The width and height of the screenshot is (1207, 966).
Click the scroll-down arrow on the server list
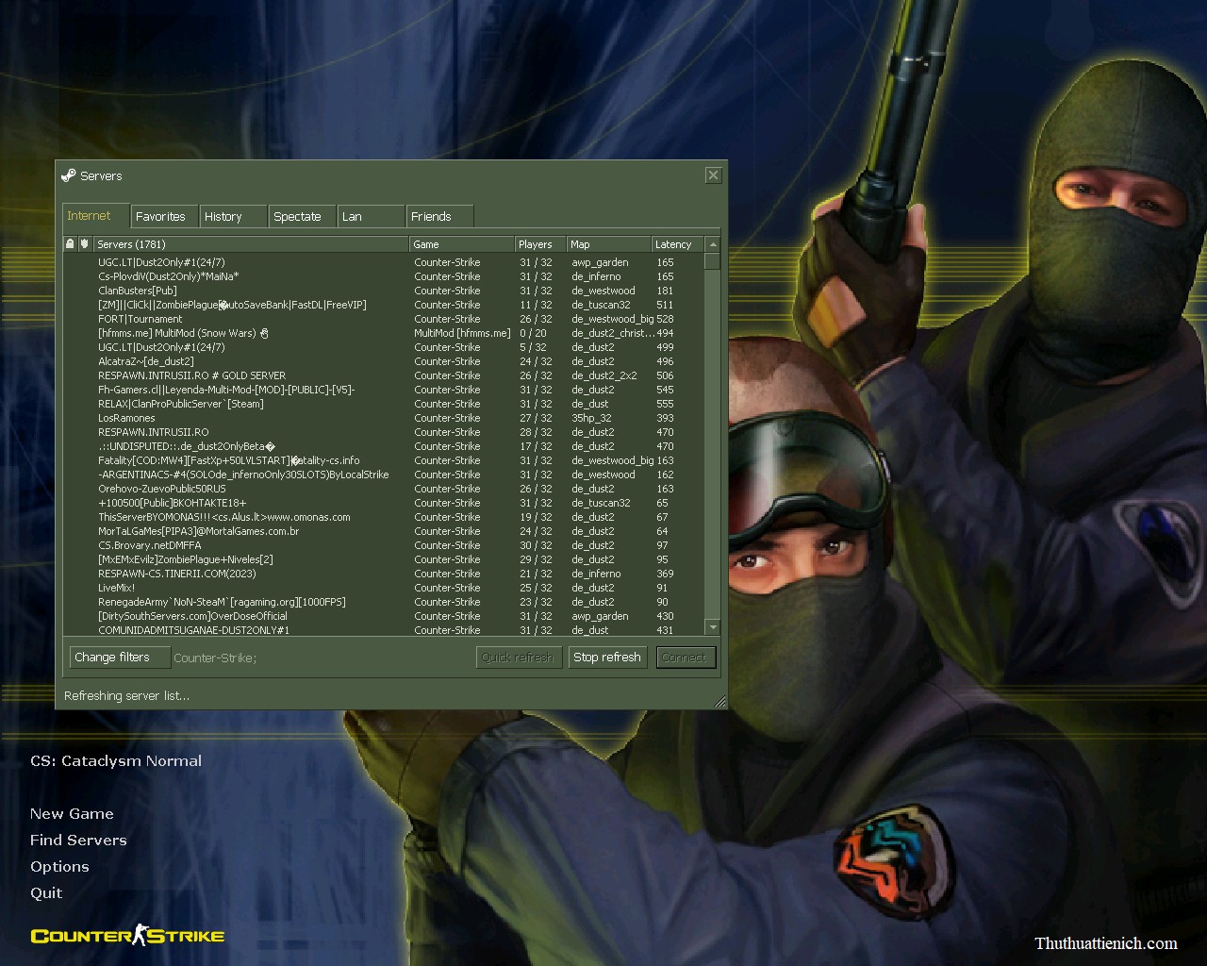714,628
